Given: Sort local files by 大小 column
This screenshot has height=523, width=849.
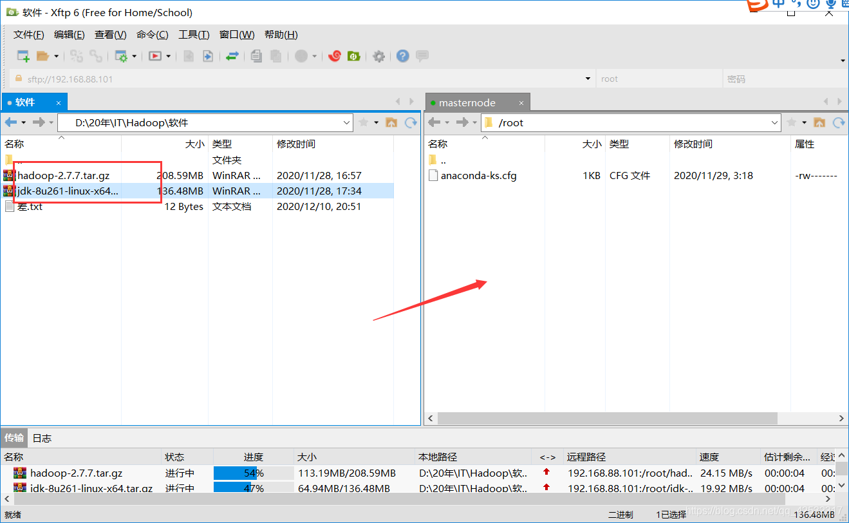Looking at the screenshot, I should [x=194, y=144].
